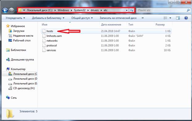
Task: Toggle the preview pane icon
Action: click(178, 18)
